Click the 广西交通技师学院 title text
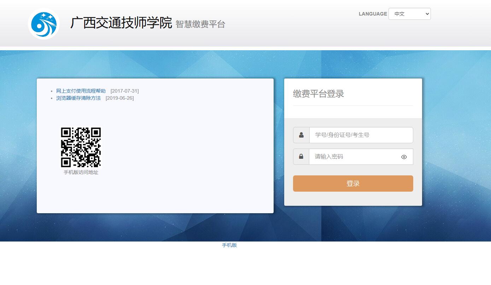The width and height of the screenshot is (491, 285). coord(121,23)
